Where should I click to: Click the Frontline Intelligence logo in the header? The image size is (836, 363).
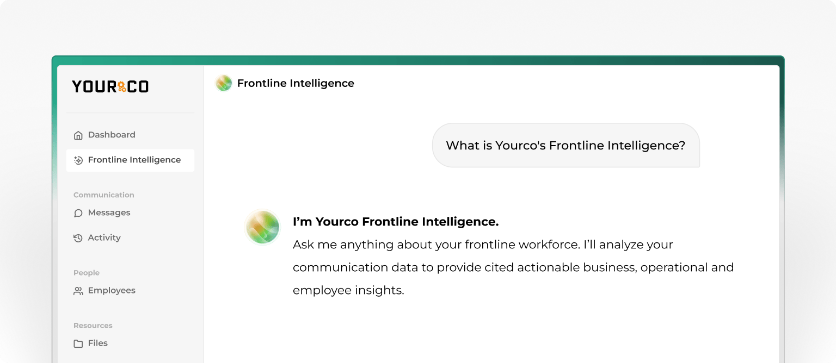click(224, 83)
